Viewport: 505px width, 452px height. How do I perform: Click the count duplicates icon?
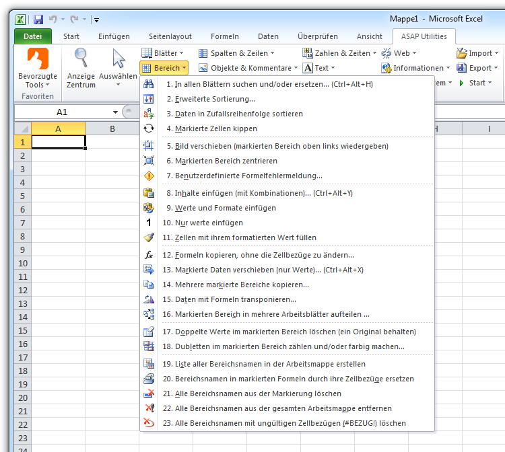pyautogui.click(x=149, y=346)
